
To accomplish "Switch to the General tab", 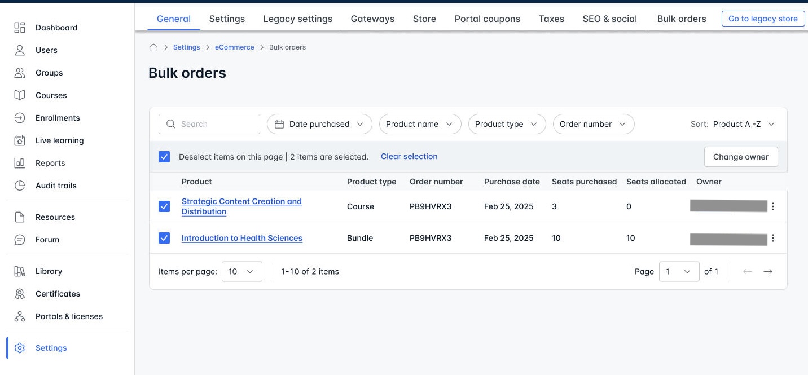I will 174,19.
